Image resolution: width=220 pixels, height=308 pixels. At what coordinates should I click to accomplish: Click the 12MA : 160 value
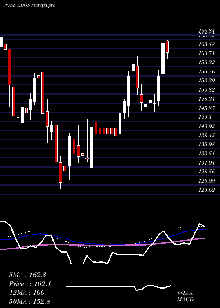[x=26, y=293]
